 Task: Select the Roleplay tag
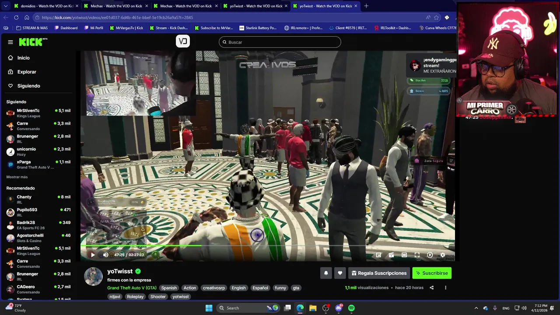(x=135, y=297)
